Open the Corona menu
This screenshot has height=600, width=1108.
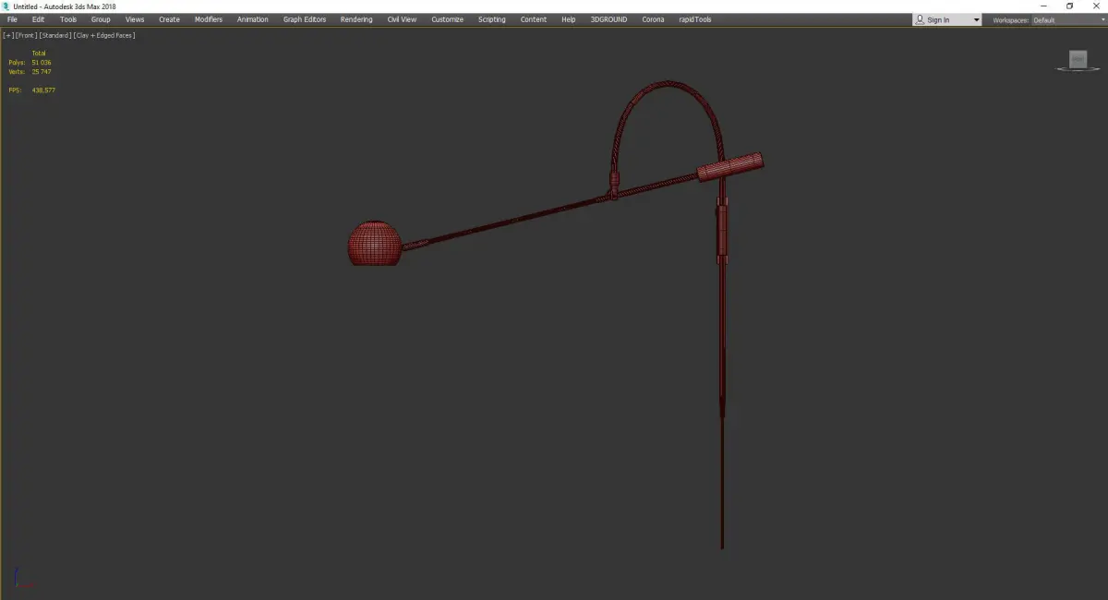pyautogui.click(x=653, y=19)
